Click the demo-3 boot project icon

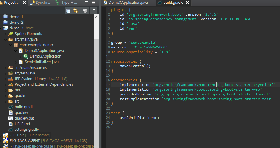tap(6, 28)
